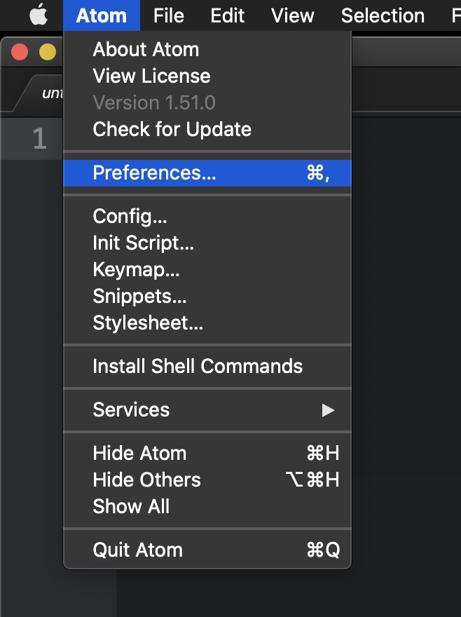Select About Atom
The width and height of the screenshot is (461, 617).
pyautogui.click(x=146, y=49)
